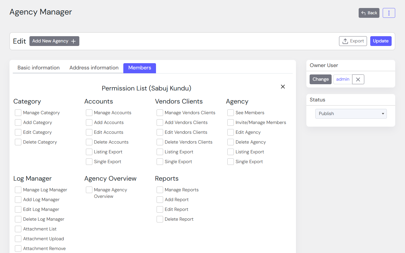Enable Manage Agency Overview permission
The image size is (405, 253).
coord(89,190)
